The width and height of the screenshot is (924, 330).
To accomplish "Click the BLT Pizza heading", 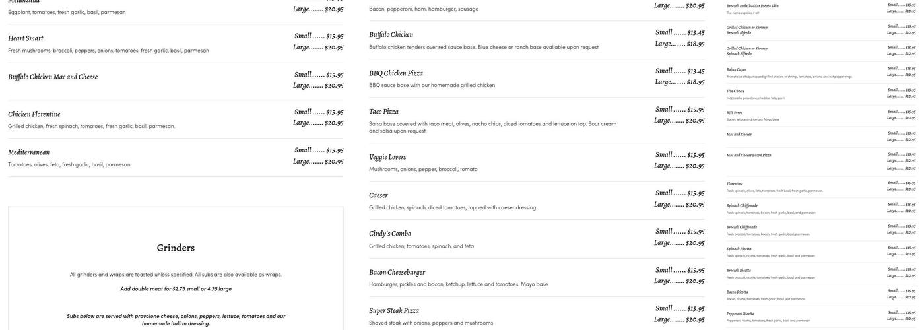I will pos(735,113).
